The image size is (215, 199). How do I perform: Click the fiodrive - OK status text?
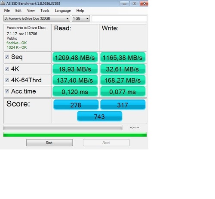[x=17, y=43]
